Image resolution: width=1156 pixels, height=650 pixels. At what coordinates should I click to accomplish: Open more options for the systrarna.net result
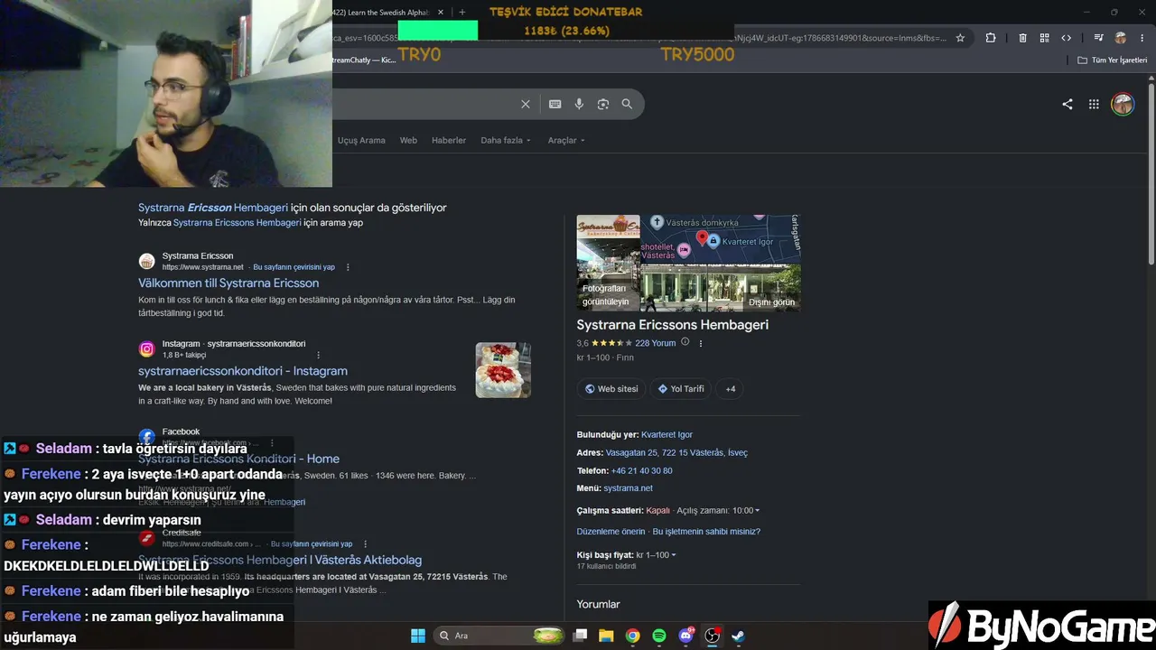(348, 267)
